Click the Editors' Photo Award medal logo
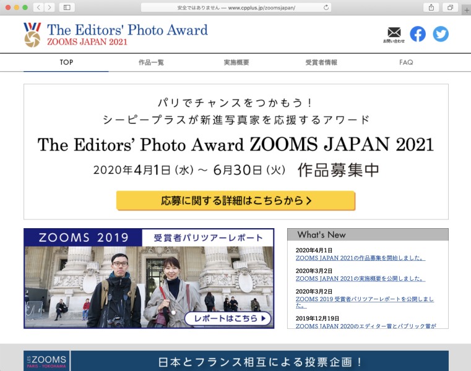This screenshot has width=471, height=371. coord(32,35)
